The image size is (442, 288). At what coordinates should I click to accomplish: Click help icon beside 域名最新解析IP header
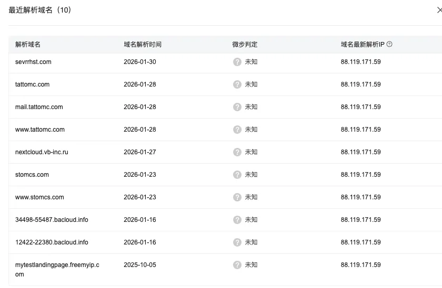coord(389,45)
